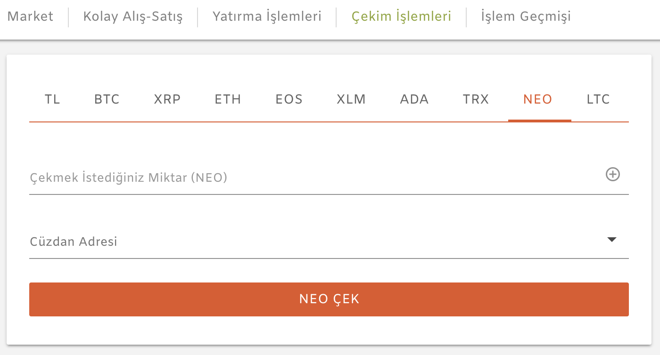
Task: Open the Market menu item
Action: [31, 16]
